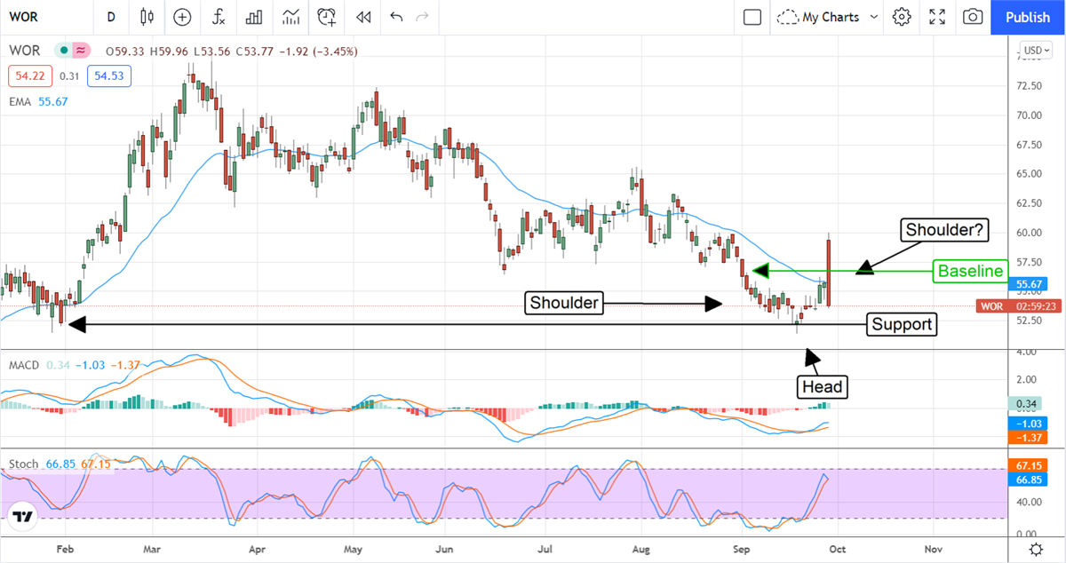Start bar replay with the rewind icon

362,16
